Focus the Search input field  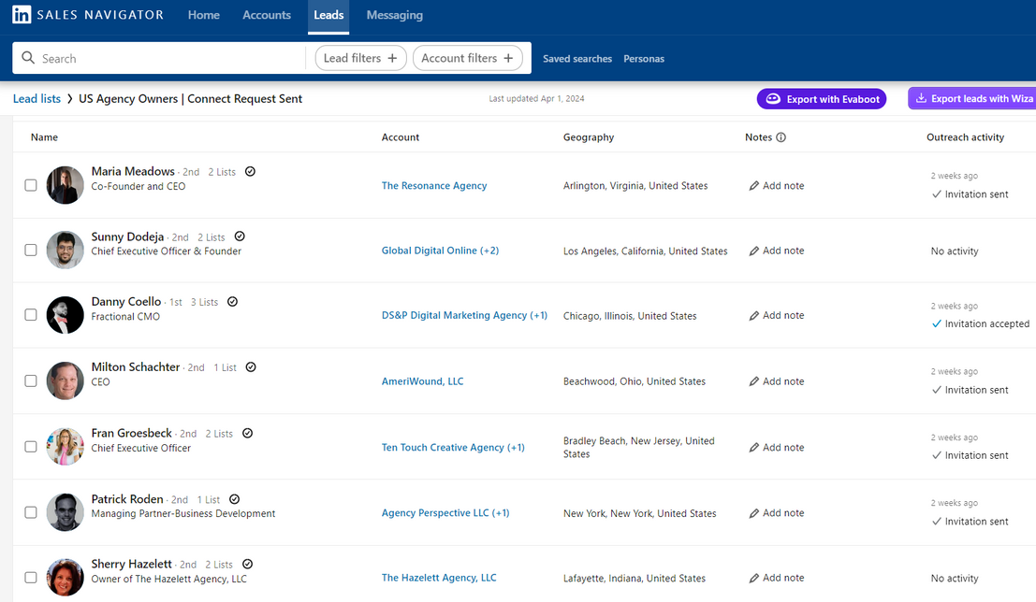tap(168, 58)
